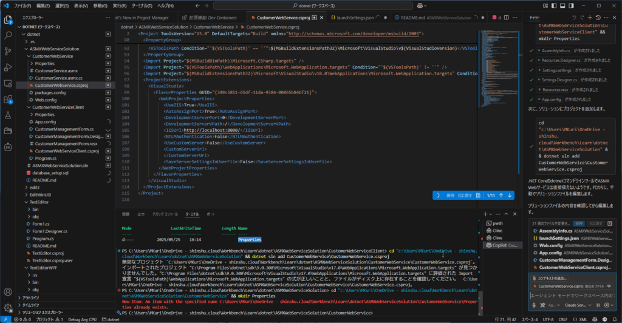Click the コンテキストの追加 add context button
Image resolution: width=622 pixels, height=323 pixels.
tap(550, 278)
